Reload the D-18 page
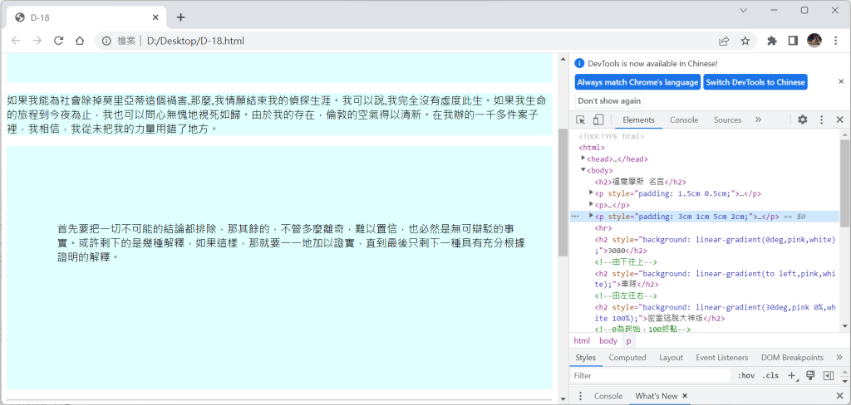This screenshot has height=405, width=851. [x=59, y=41]
